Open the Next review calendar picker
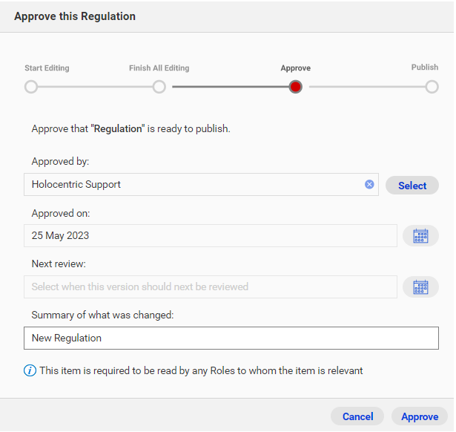This screenshot has height=432, width=456. pyautogui.click(x=420, y=287)
